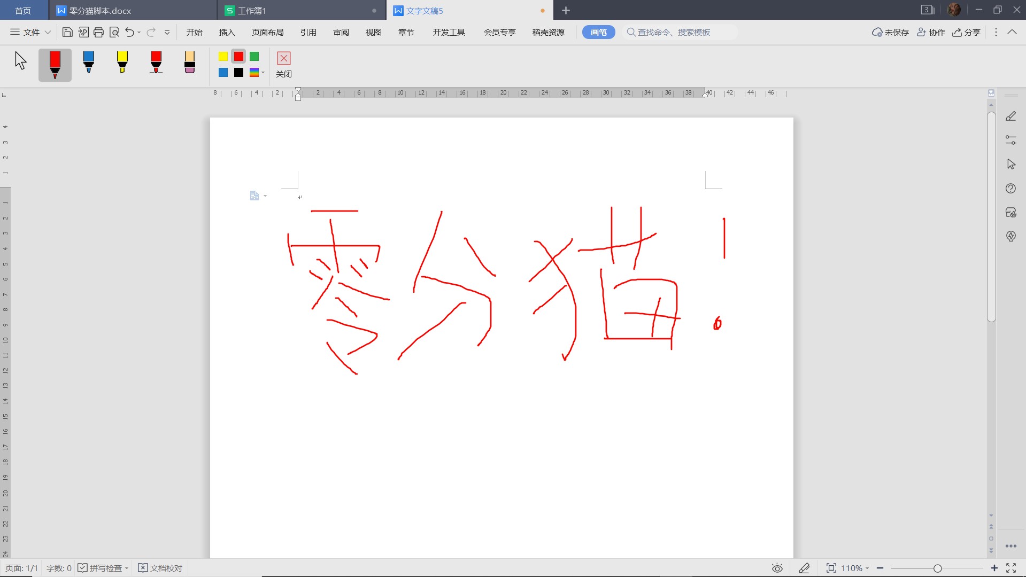
Task: Toggle eye protection mode in status bar
Action: pyautogui.click(x=777, y=568)
